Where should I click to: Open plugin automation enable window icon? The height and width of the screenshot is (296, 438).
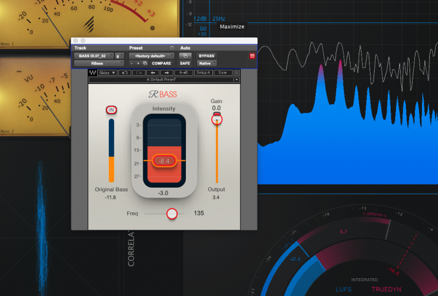pos(185,56)
